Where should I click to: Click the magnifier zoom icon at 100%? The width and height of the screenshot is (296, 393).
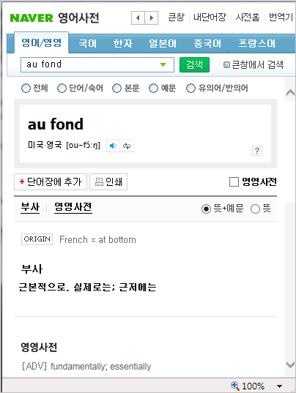[x=234, y=385]
